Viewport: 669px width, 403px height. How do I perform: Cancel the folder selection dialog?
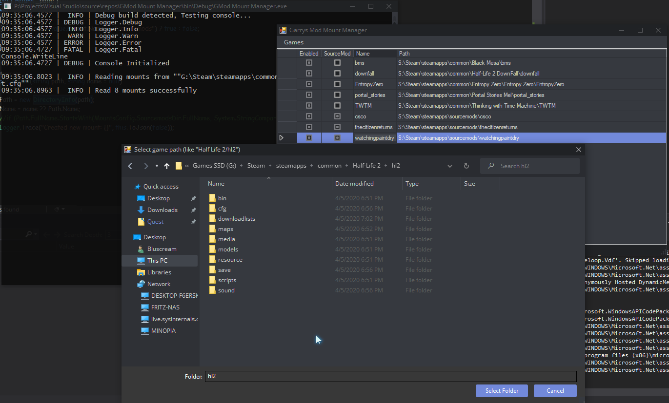(555, 391)
